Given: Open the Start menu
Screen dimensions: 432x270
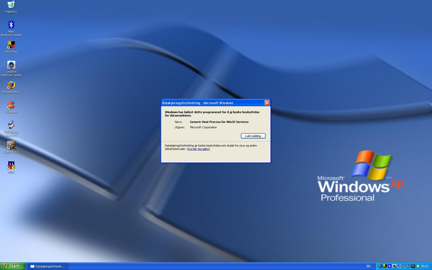Looking at the screenshot, I should click(13, 266).
